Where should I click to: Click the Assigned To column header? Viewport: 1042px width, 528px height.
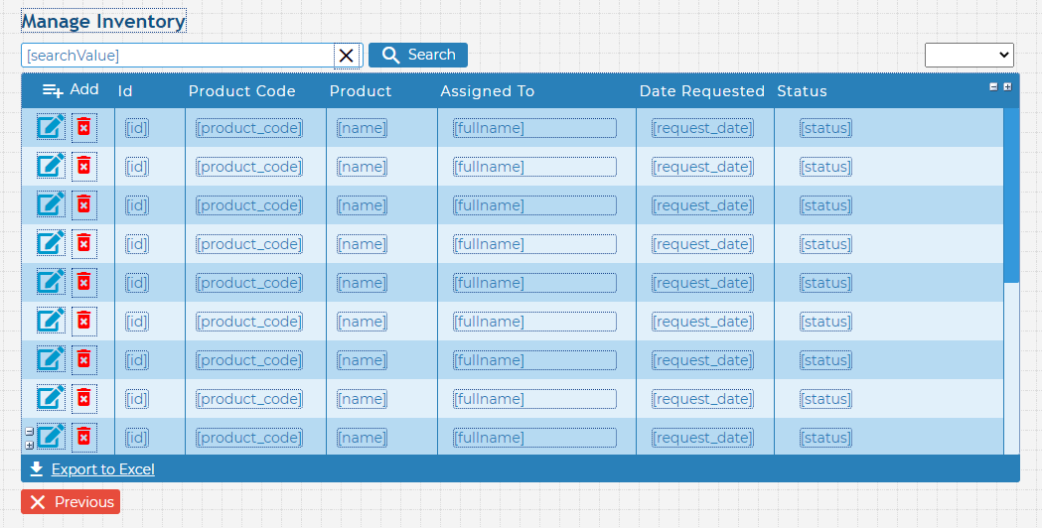point(487,91)
